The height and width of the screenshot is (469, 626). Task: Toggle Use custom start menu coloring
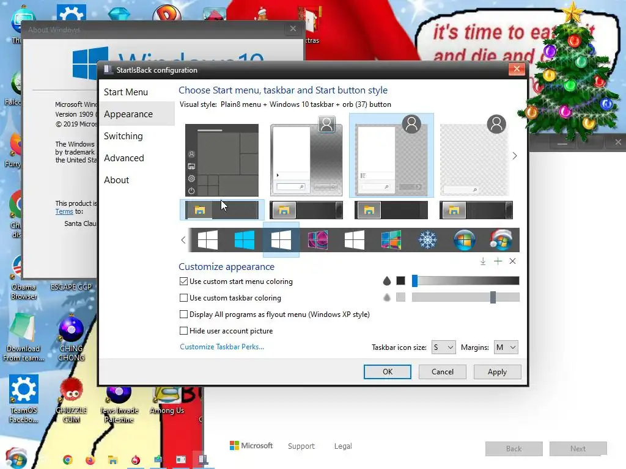click(183, 281)
